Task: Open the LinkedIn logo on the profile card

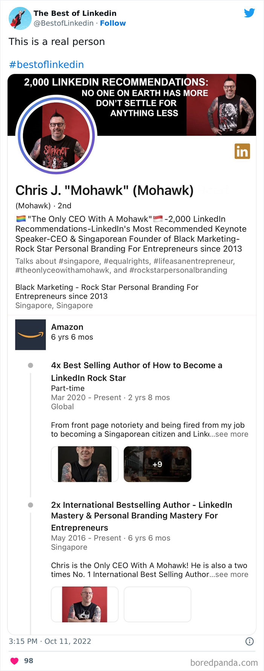Action: point(243,151)
